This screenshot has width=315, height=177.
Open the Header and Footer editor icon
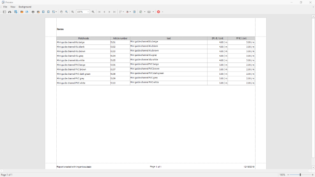(x=48, y=12)
